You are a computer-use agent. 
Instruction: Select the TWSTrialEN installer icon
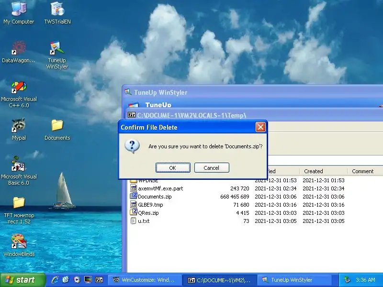[x=57, y=12]
